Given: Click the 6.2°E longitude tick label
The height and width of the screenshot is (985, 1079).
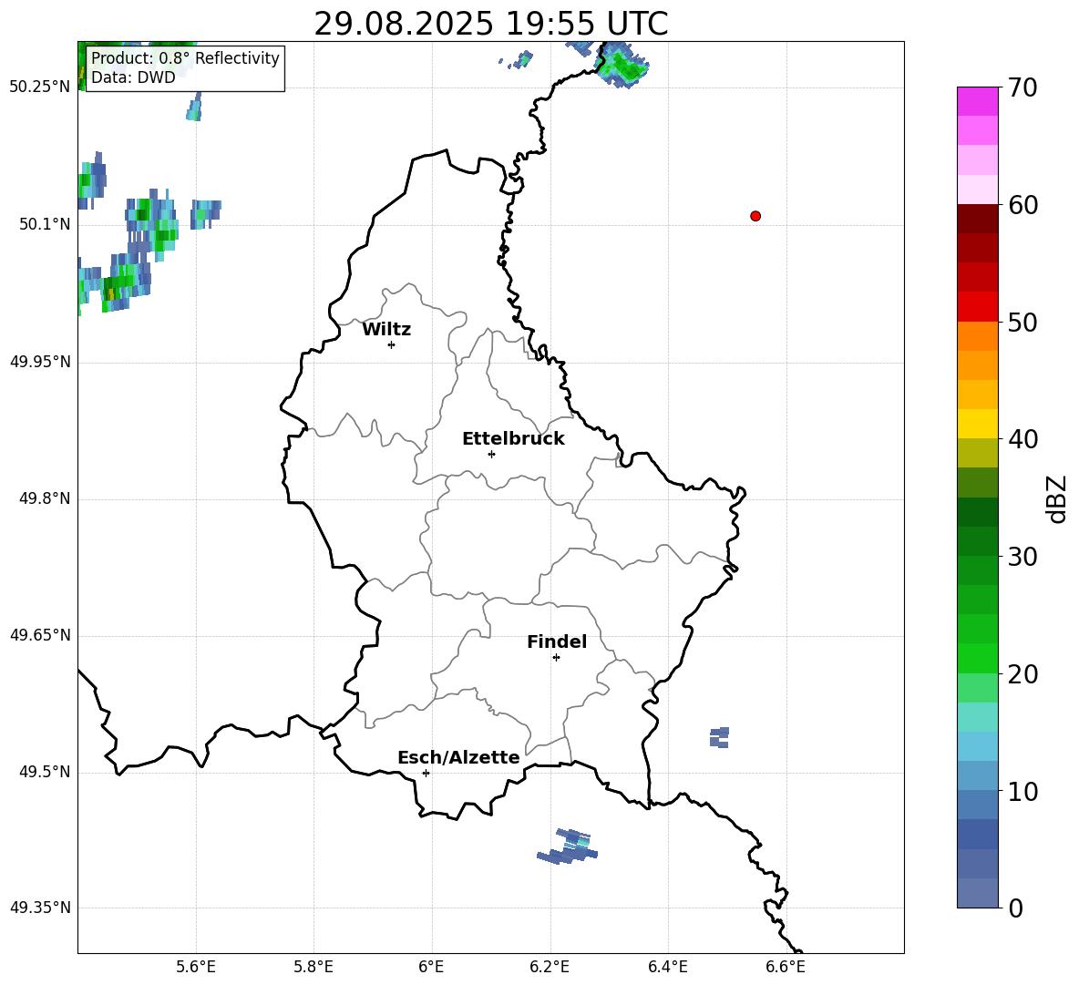Looking at the screenshot, I should point(550,967).
